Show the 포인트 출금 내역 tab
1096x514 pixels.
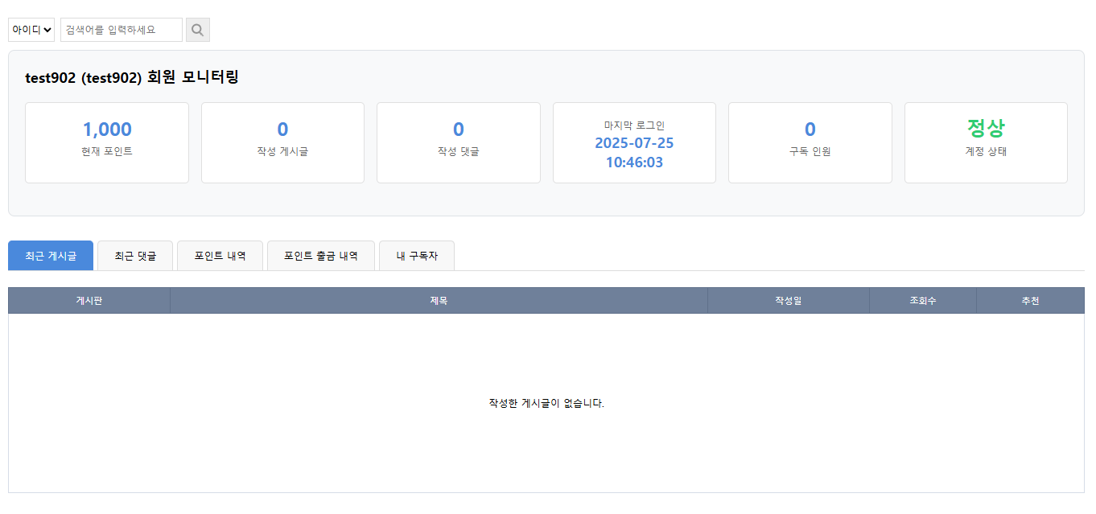[320, 256]
